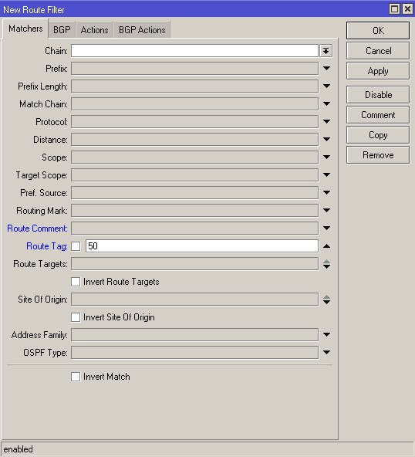Expand the Routing Mark field
Image resolution: width=415 pixels, height=457 pixels.
[x=326, y=211]
